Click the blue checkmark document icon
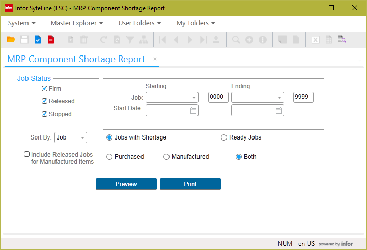This screenshot has width=367, height=250. [38, 39]
